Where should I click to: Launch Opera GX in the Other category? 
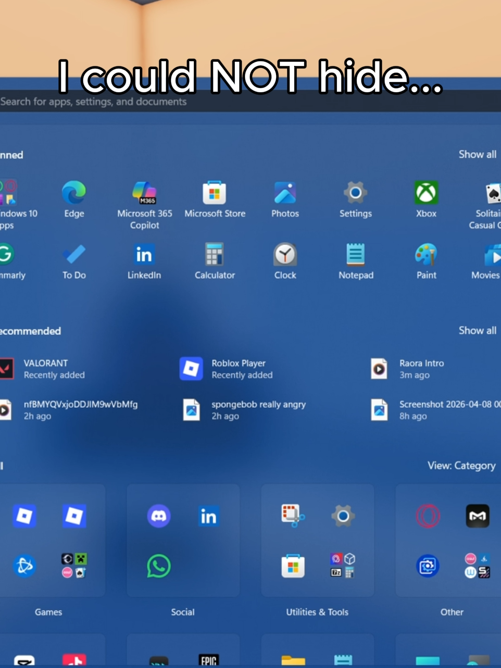(428, 516)
